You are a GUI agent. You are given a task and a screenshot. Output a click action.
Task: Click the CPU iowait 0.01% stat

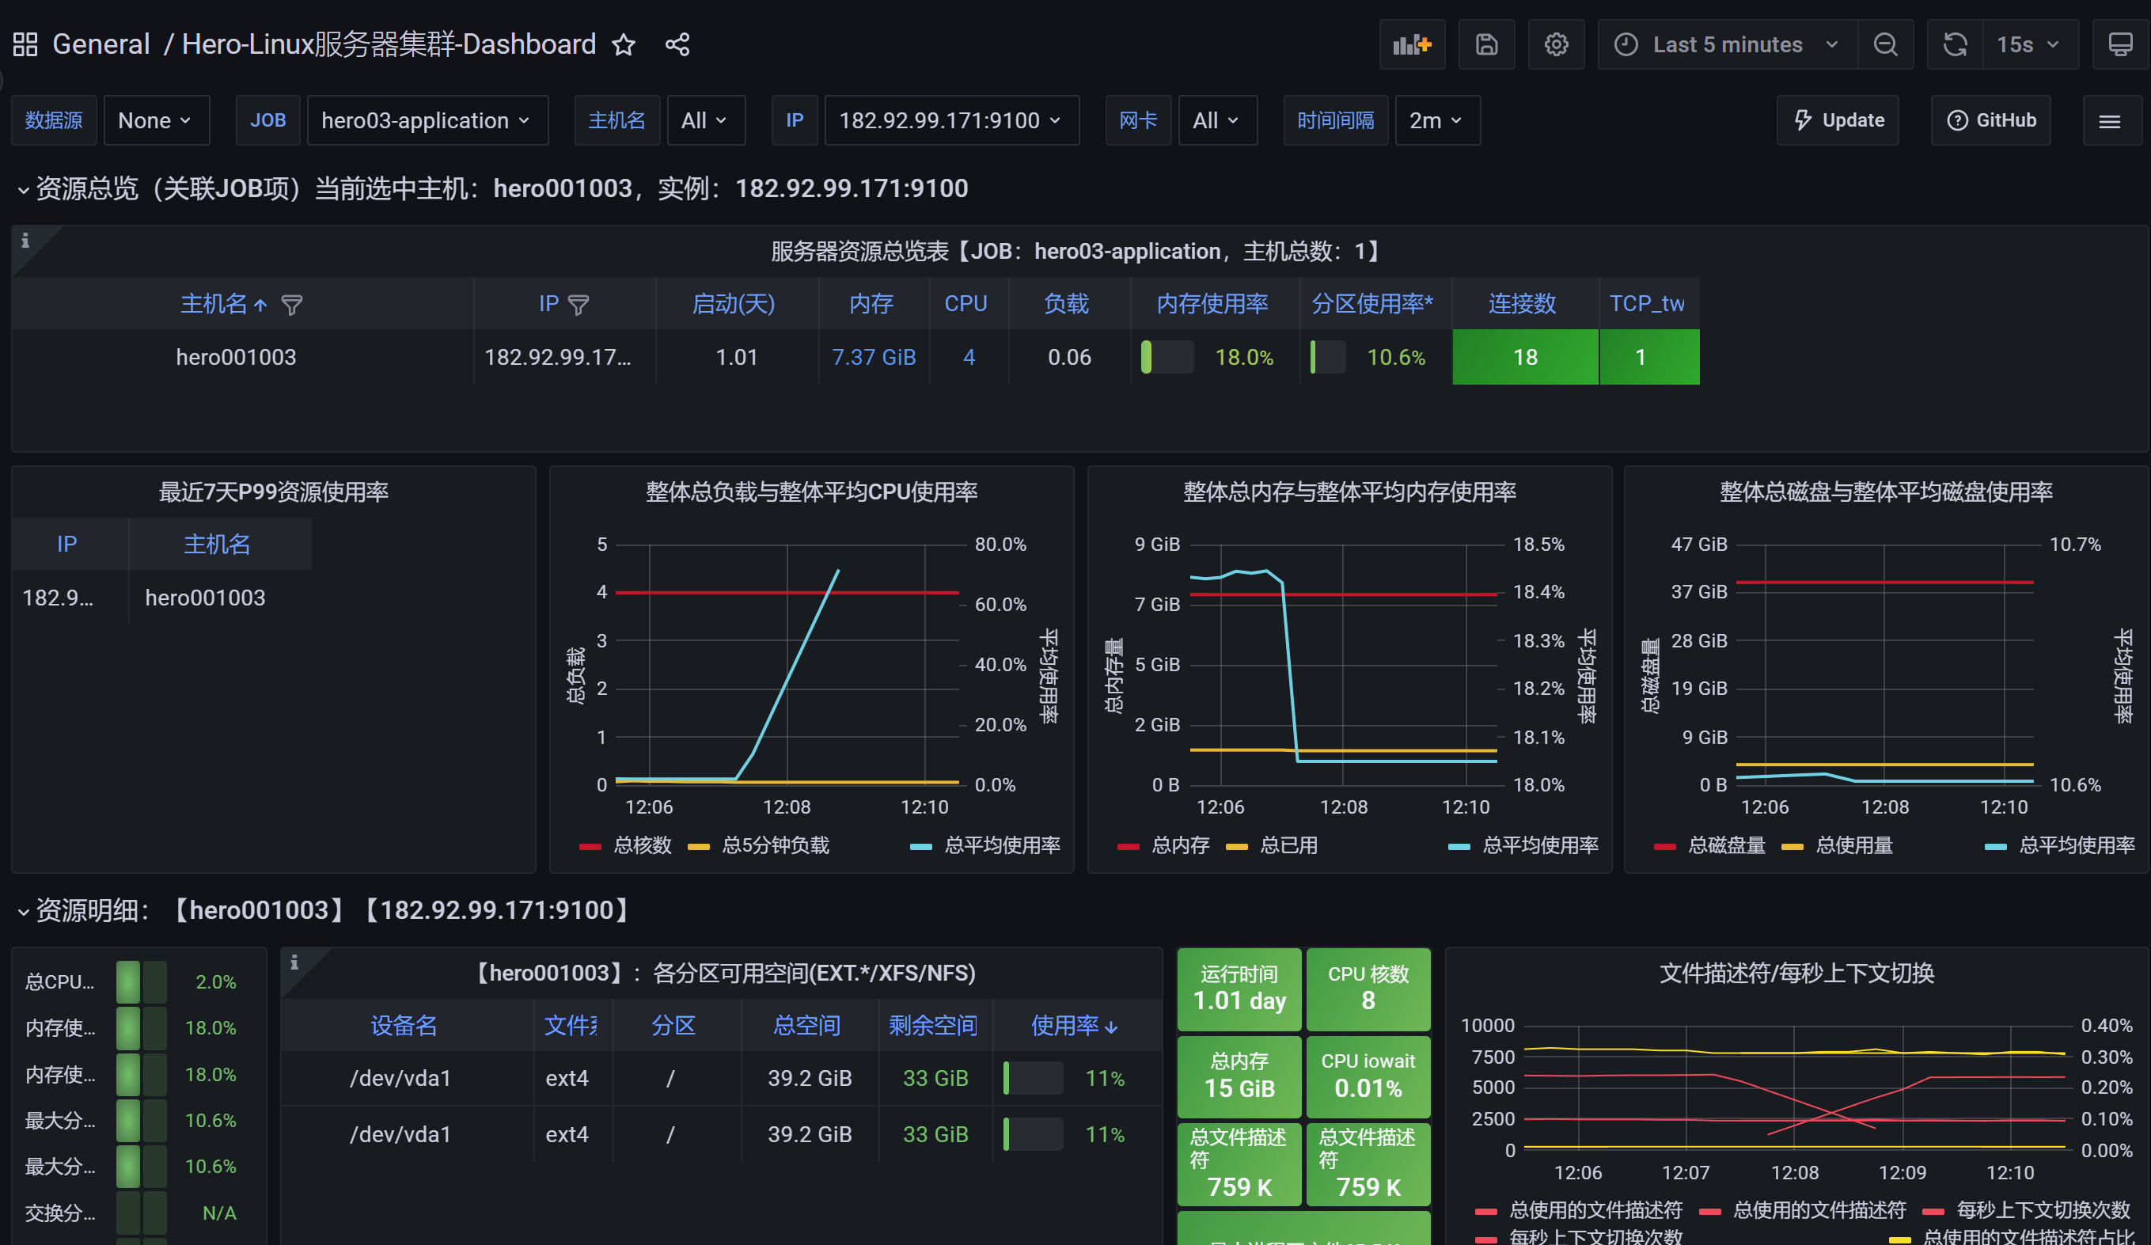click(1368, 1076)
